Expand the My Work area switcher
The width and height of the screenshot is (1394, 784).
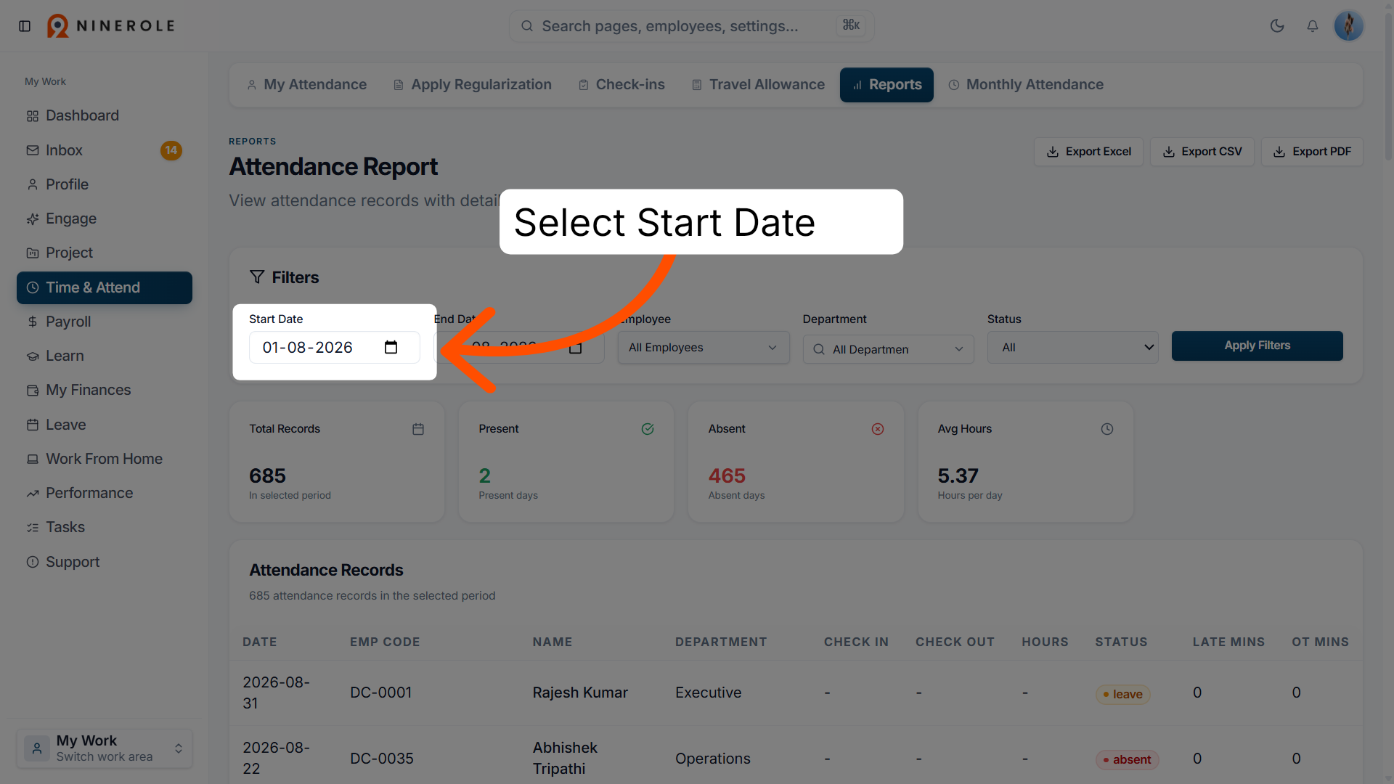tap(105, 748)
